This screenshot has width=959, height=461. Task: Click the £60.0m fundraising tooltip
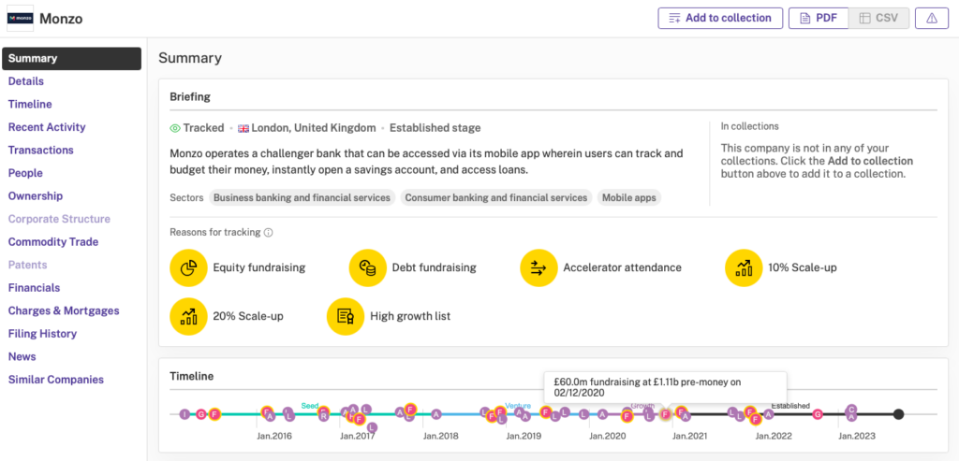click(x=666, y=388)
